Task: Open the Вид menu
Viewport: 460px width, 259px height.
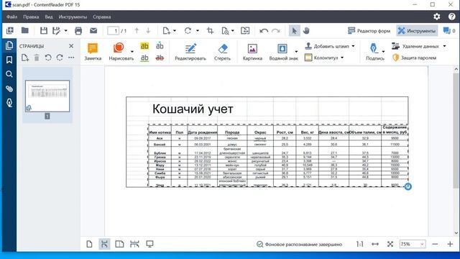Action: [49, 17]
